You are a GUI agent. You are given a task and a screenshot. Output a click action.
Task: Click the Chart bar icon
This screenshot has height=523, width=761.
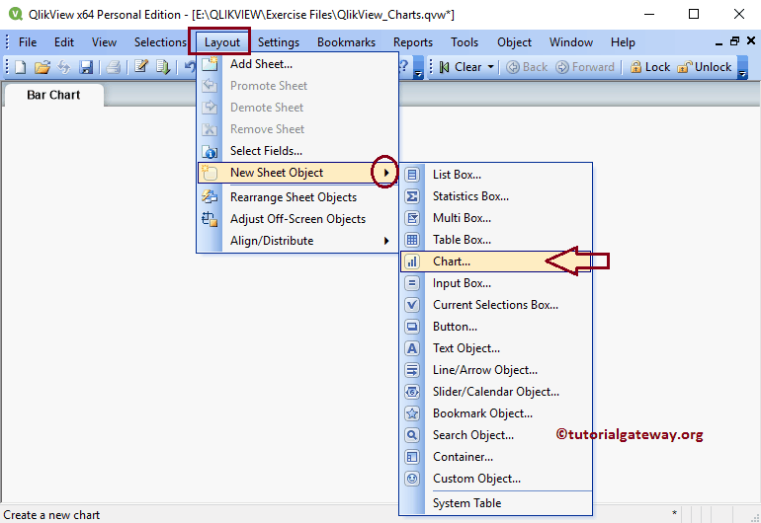tap(412, 261)
